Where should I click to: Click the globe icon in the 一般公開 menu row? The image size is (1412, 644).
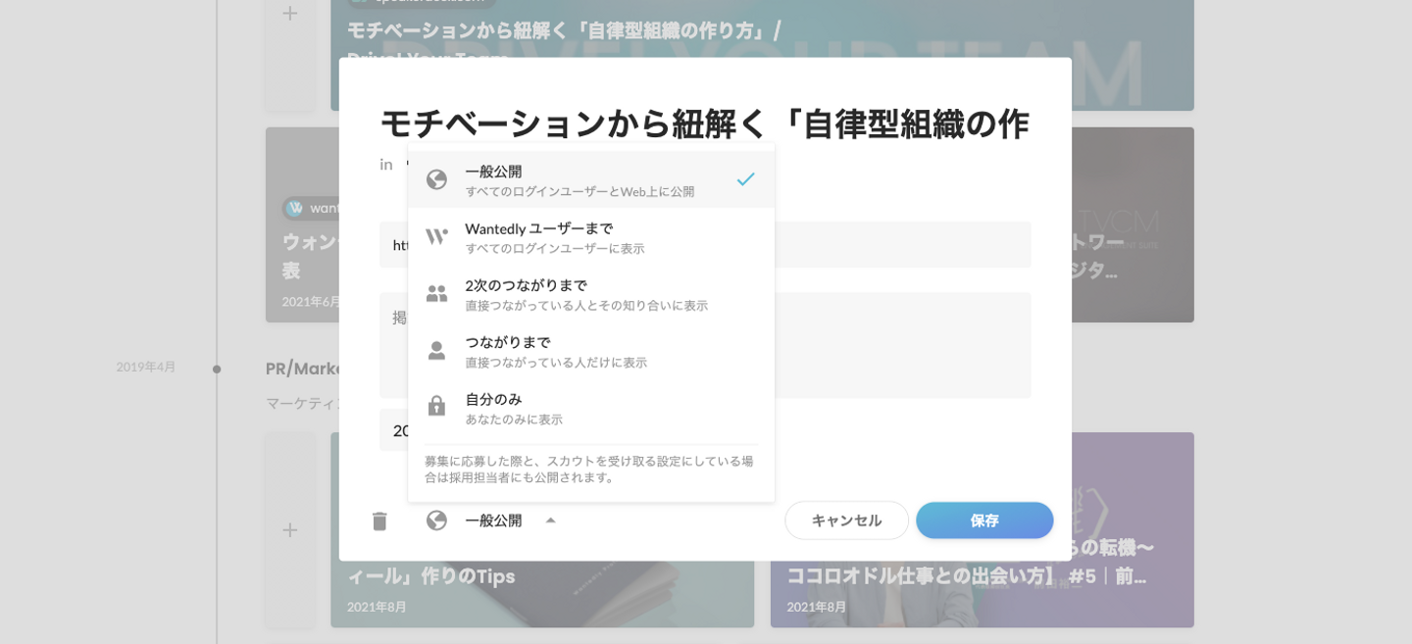tap(436, 179)
